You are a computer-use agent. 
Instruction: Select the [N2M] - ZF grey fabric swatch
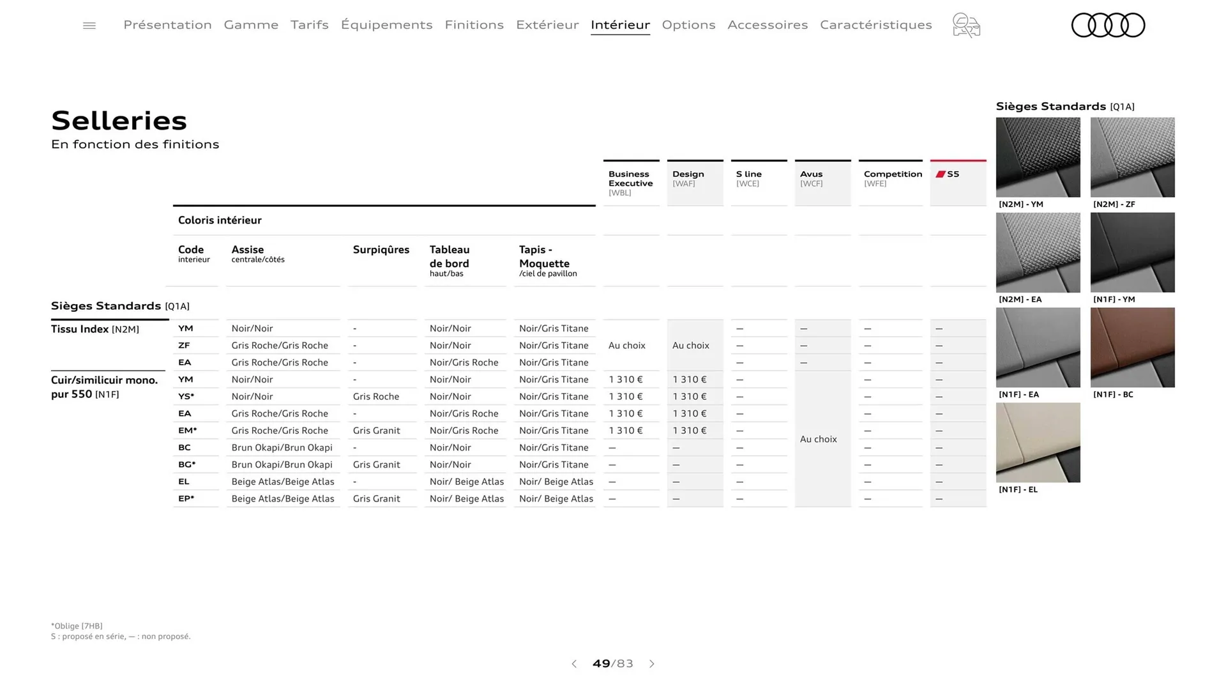click(1133, 157)
